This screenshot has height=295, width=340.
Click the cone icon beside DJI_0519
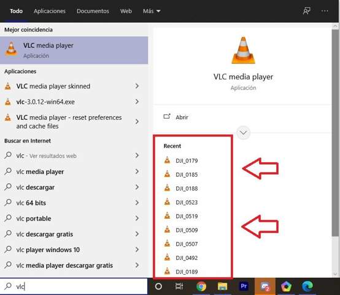pos(167,216)
